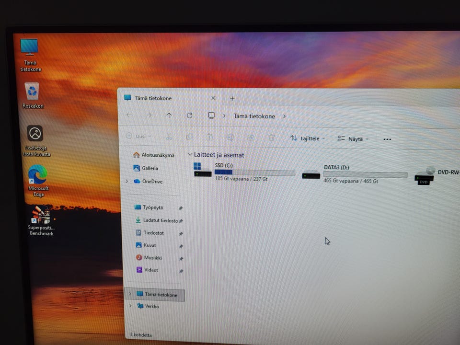460x345 pixels.
Task: Open Aloitusnäkymä in the sidebar
Action: [154, 155]
